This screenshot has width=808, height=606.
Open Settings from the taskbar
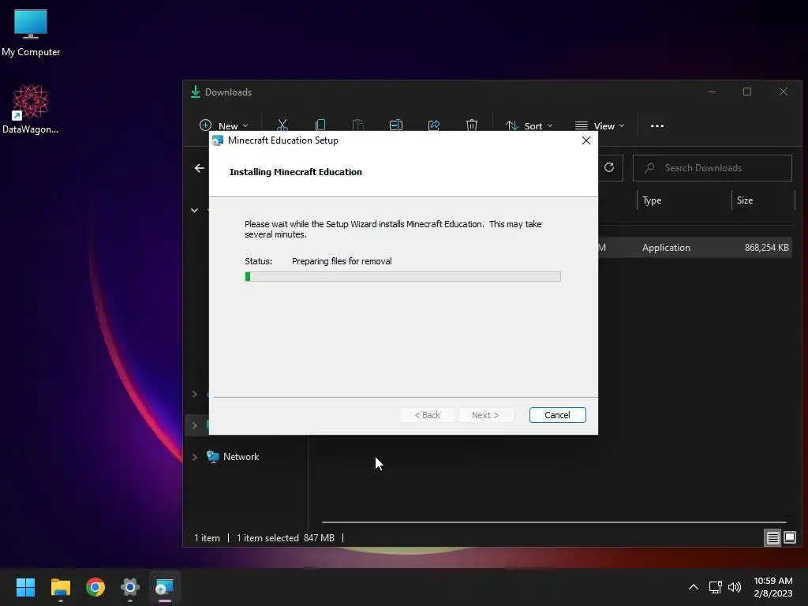point(130,587)
